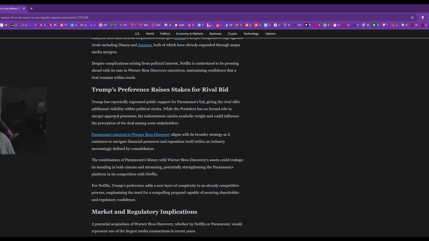Open a new browser tab
Screen dimensions: 429x241
click(31, 8)
